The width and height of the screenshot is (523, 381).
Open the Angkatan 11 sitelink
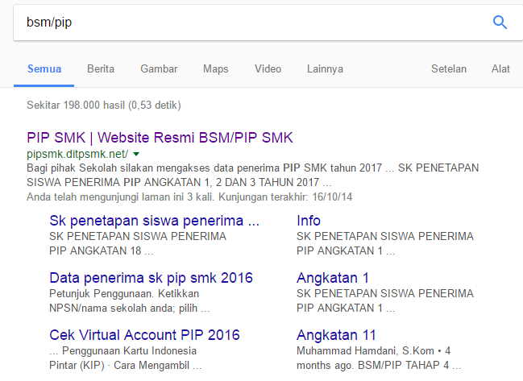pos(336,335)
